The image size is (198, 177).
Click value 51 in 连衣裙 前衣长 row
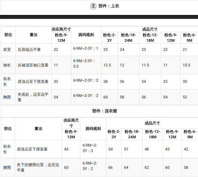[126, 149]
